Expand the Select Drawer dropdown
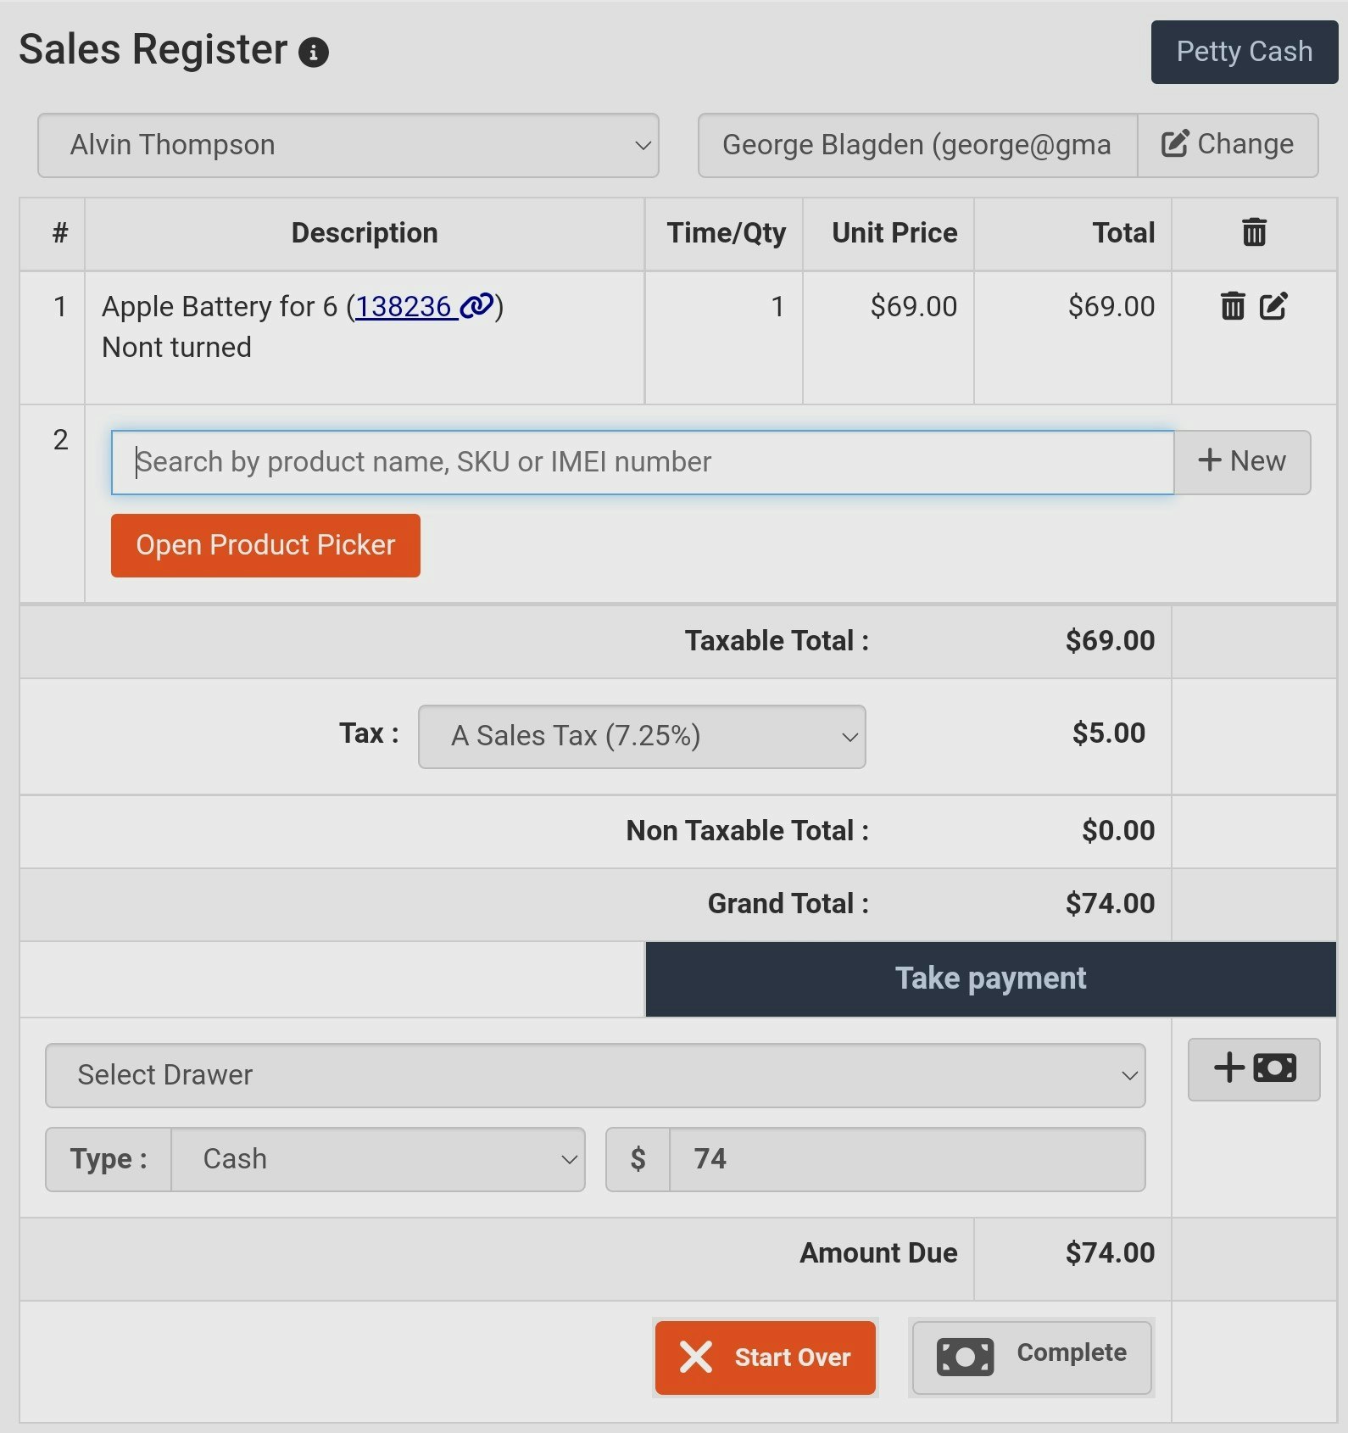This screenshot has height=1433, width=1348. [593, 1074]
